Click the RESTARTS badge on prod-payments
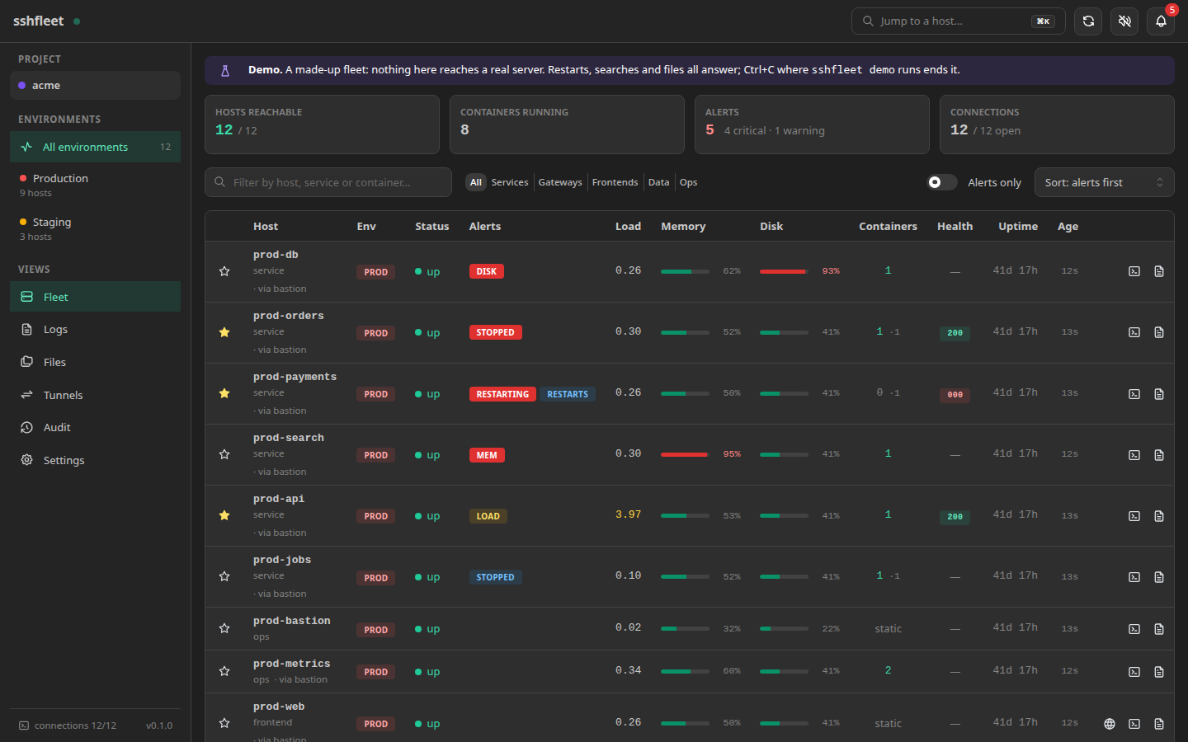 pos(568,394)
